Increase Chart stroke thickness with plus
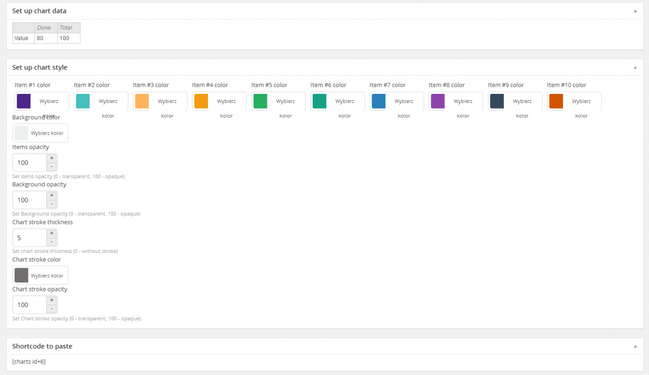The width and height of the screenshot is (649, 375). (x=51, y=234)
